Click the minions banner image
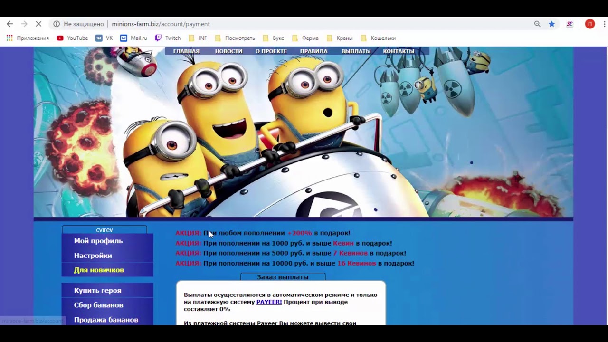 tap(303, 132)
